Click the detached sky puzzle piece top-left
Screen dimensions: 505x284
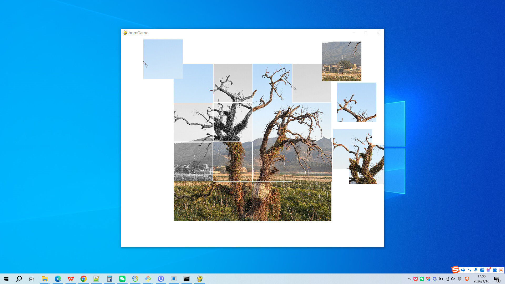pos(163,59)
